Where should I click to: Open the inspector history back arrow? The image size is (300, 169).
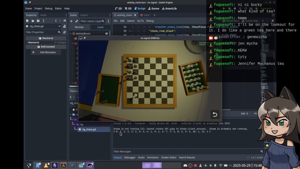coord(56,21)
